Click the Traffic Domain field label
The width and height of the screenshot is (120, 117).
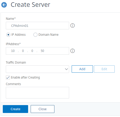(x=16, y=63)
